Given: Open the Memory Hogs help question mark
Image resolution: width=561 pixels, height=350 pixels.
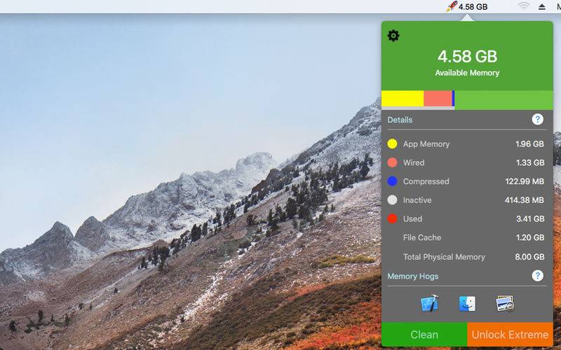Looking at the screenshot, I should pos(537,276).
